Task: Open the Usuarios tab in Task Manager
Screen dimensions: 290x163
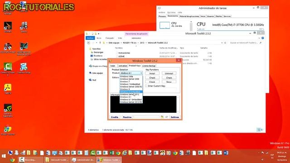Action: click(210, 16)
